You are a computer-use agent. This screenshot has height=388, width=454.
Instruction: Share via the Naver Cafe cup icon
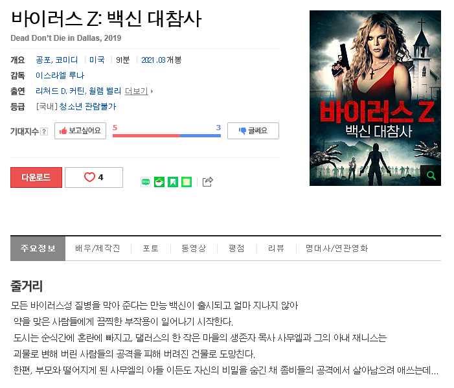[x=159, y=182]
